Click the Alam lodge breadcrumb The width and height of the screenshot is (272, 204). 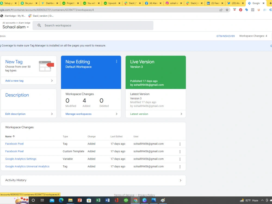24,23
